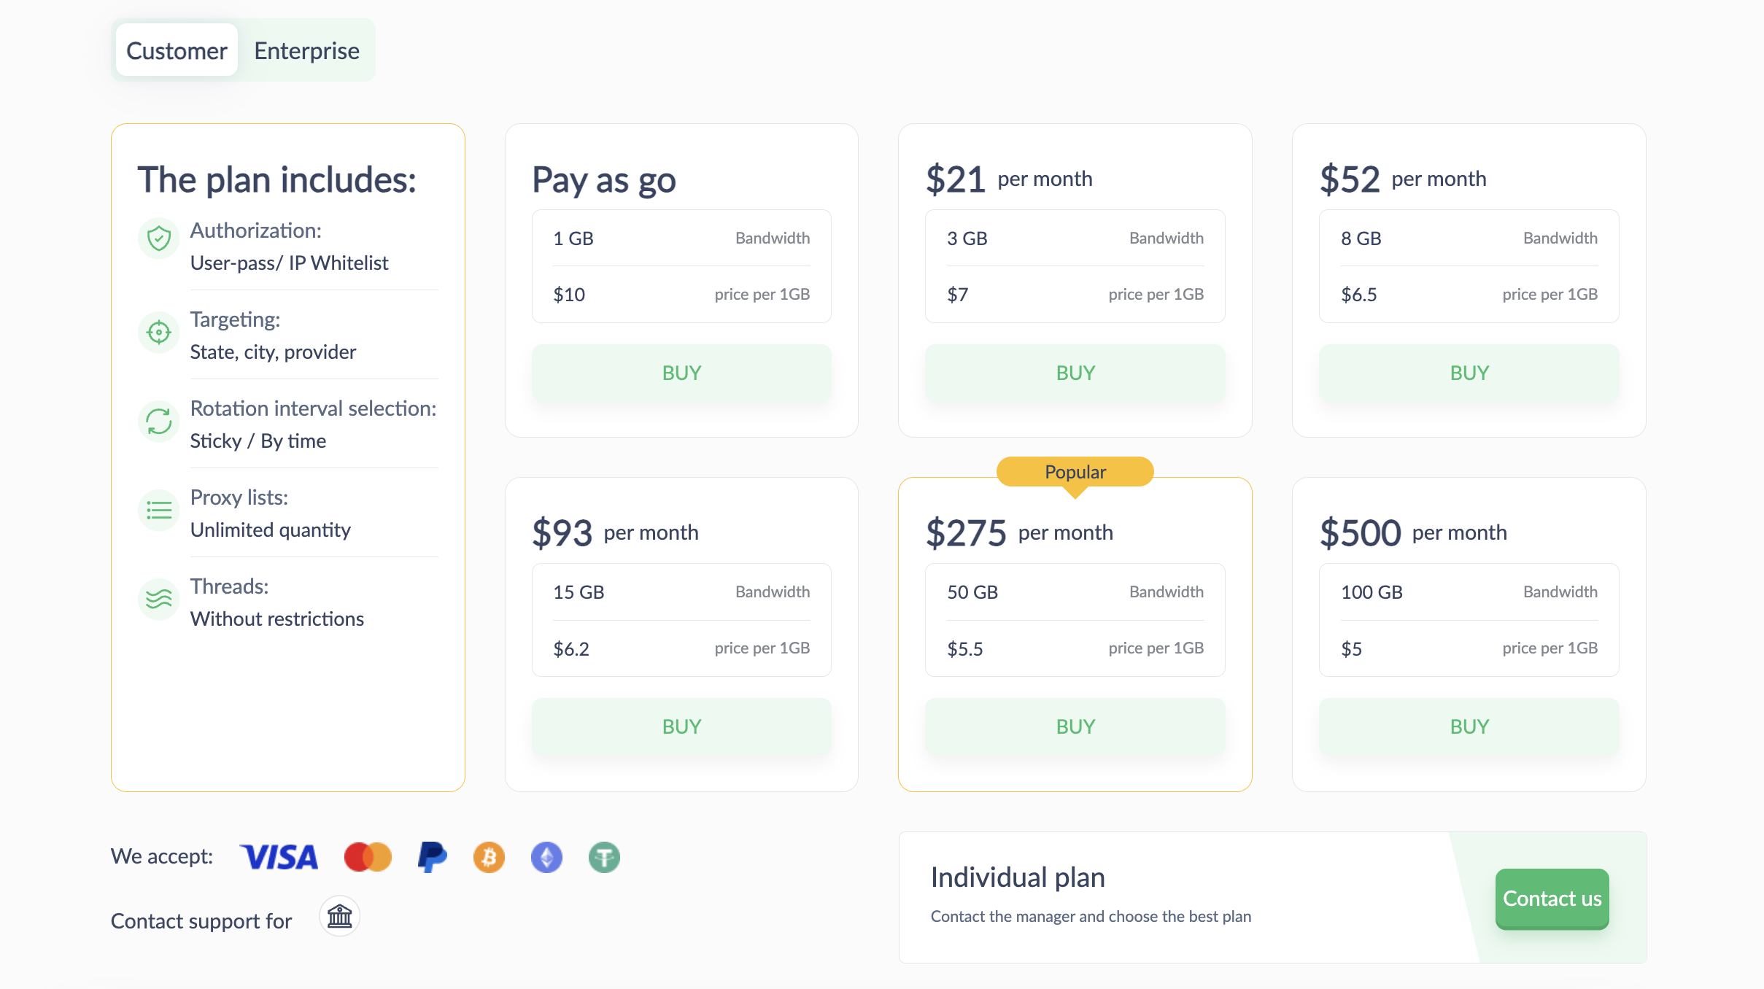Click the PayPal payment icon
Viewport: 1764px width, 989px height.
(432, 857)
